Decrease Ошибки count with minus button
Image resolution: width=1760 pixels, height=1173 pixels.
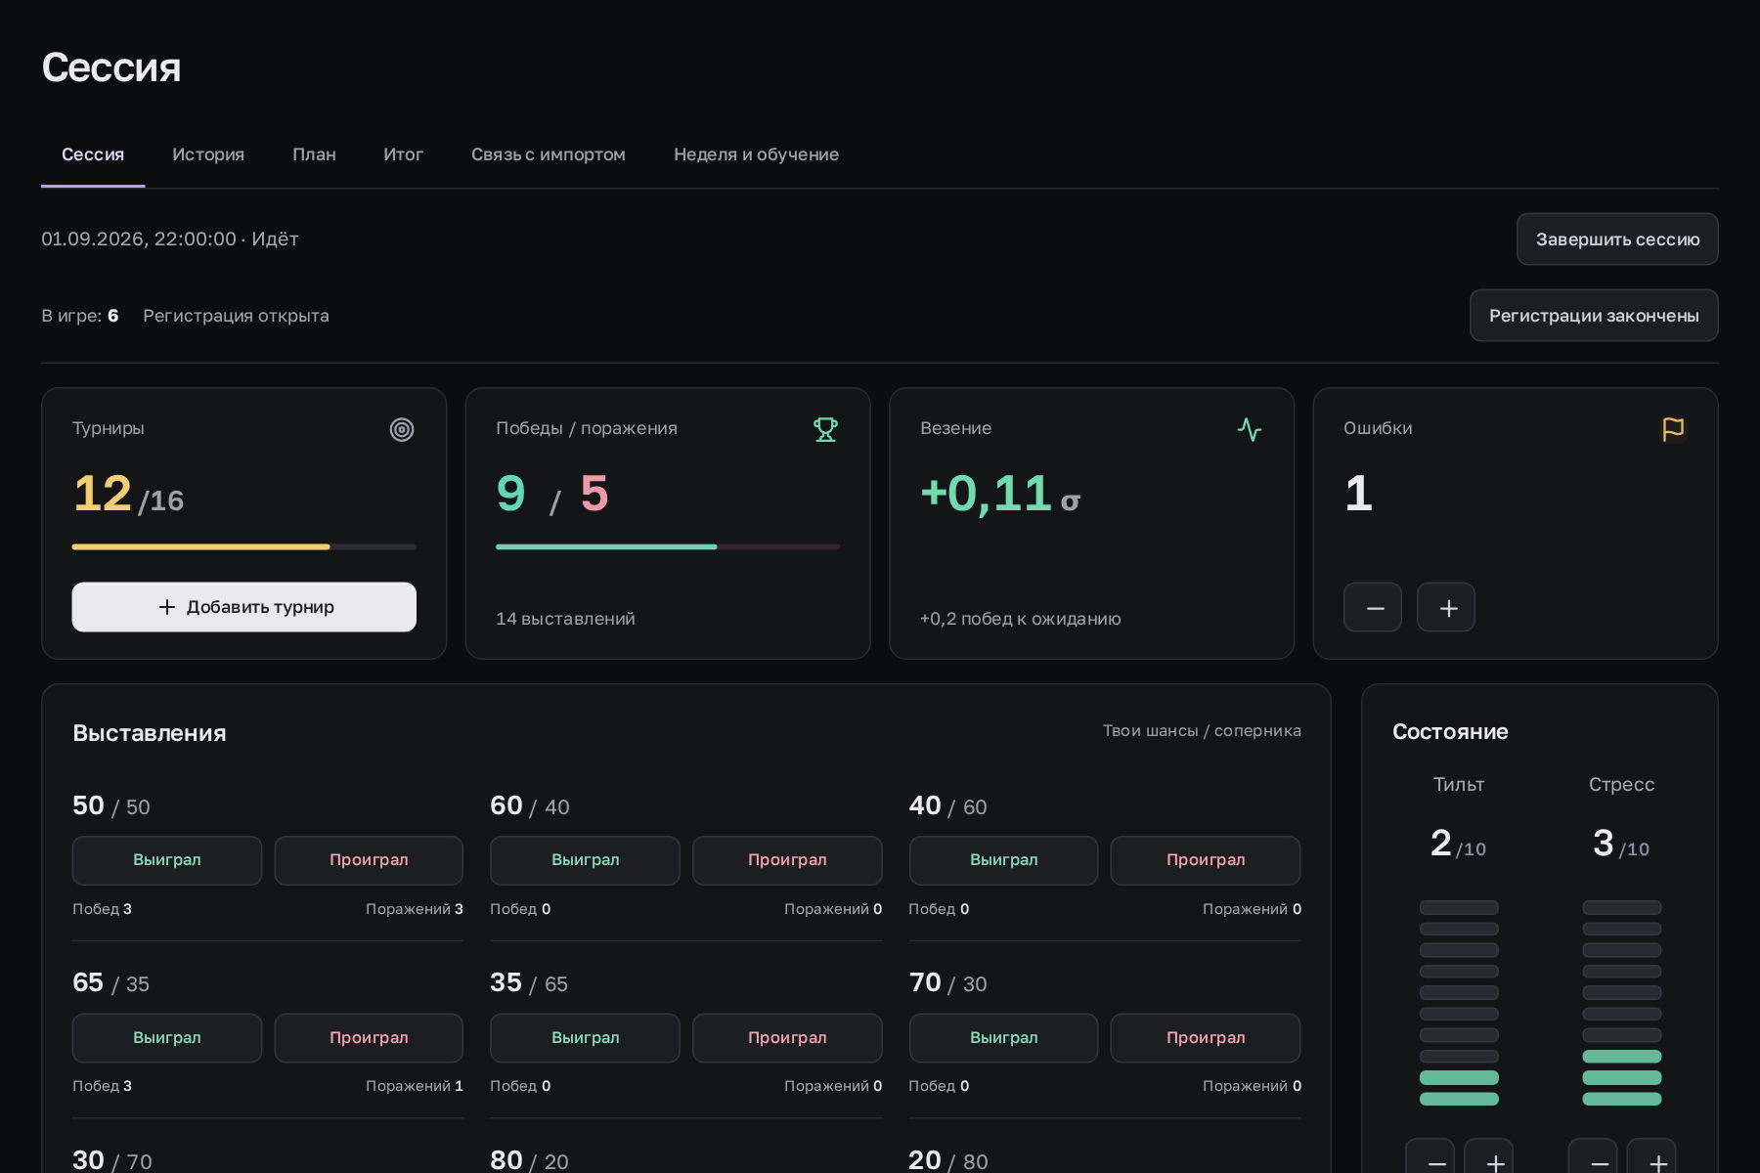[1373, 607]
